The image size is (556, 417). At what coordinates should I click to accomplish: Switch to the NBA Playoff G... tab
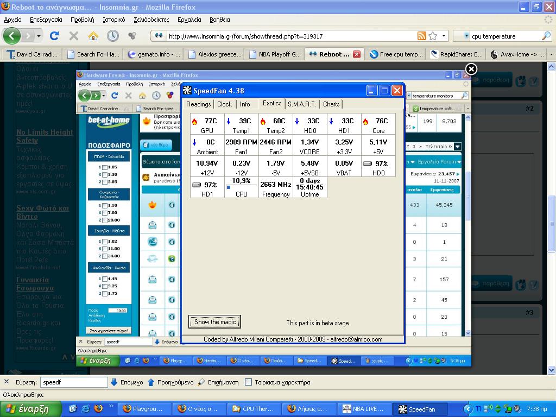[275, 54]
